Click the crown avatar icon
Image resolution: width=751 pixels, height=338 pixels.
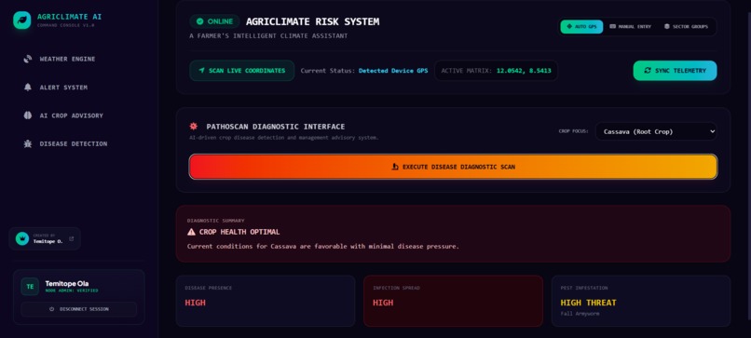point(22,238)
